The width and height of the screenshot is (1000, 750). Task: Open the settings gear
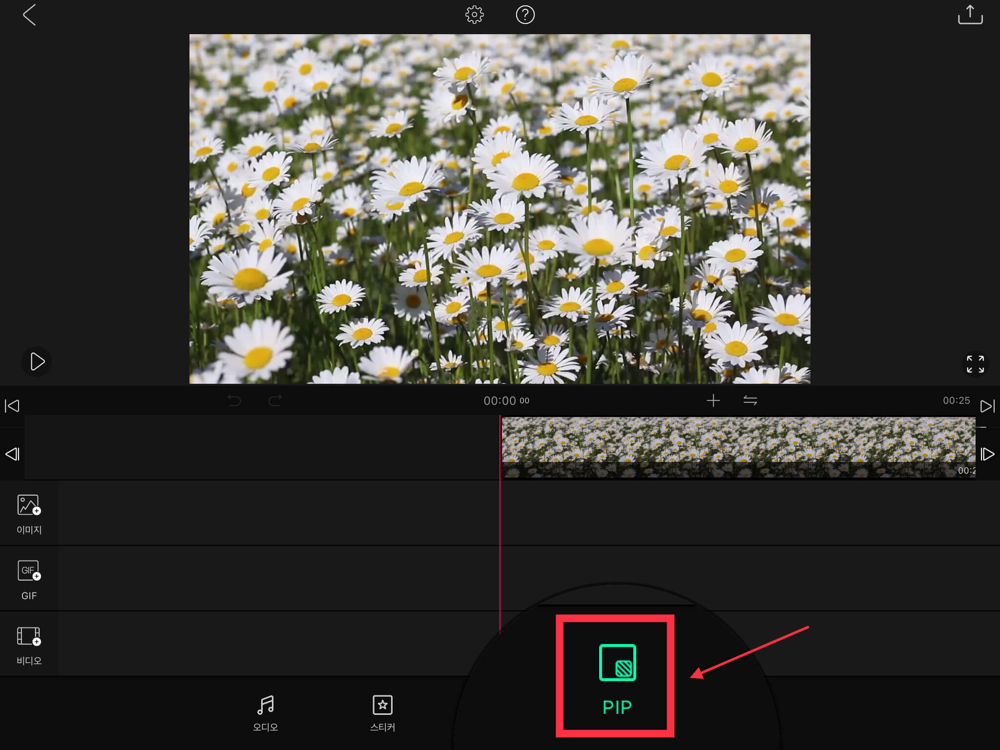474,15
